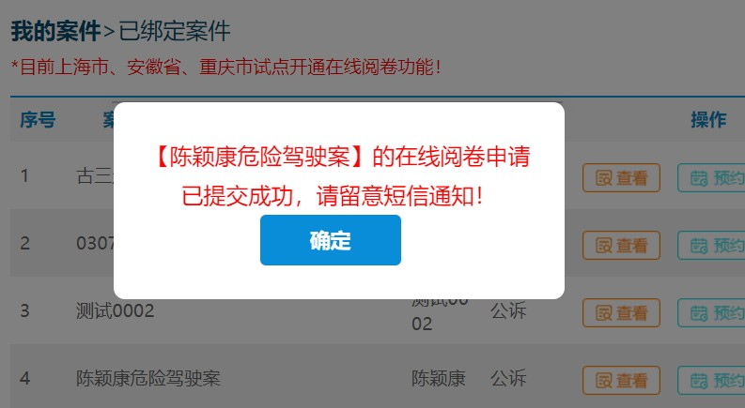The image size is (745, 408).
Task: Click the 陈颖康 name cell in row 4
Action: click(x=439, y=379)
